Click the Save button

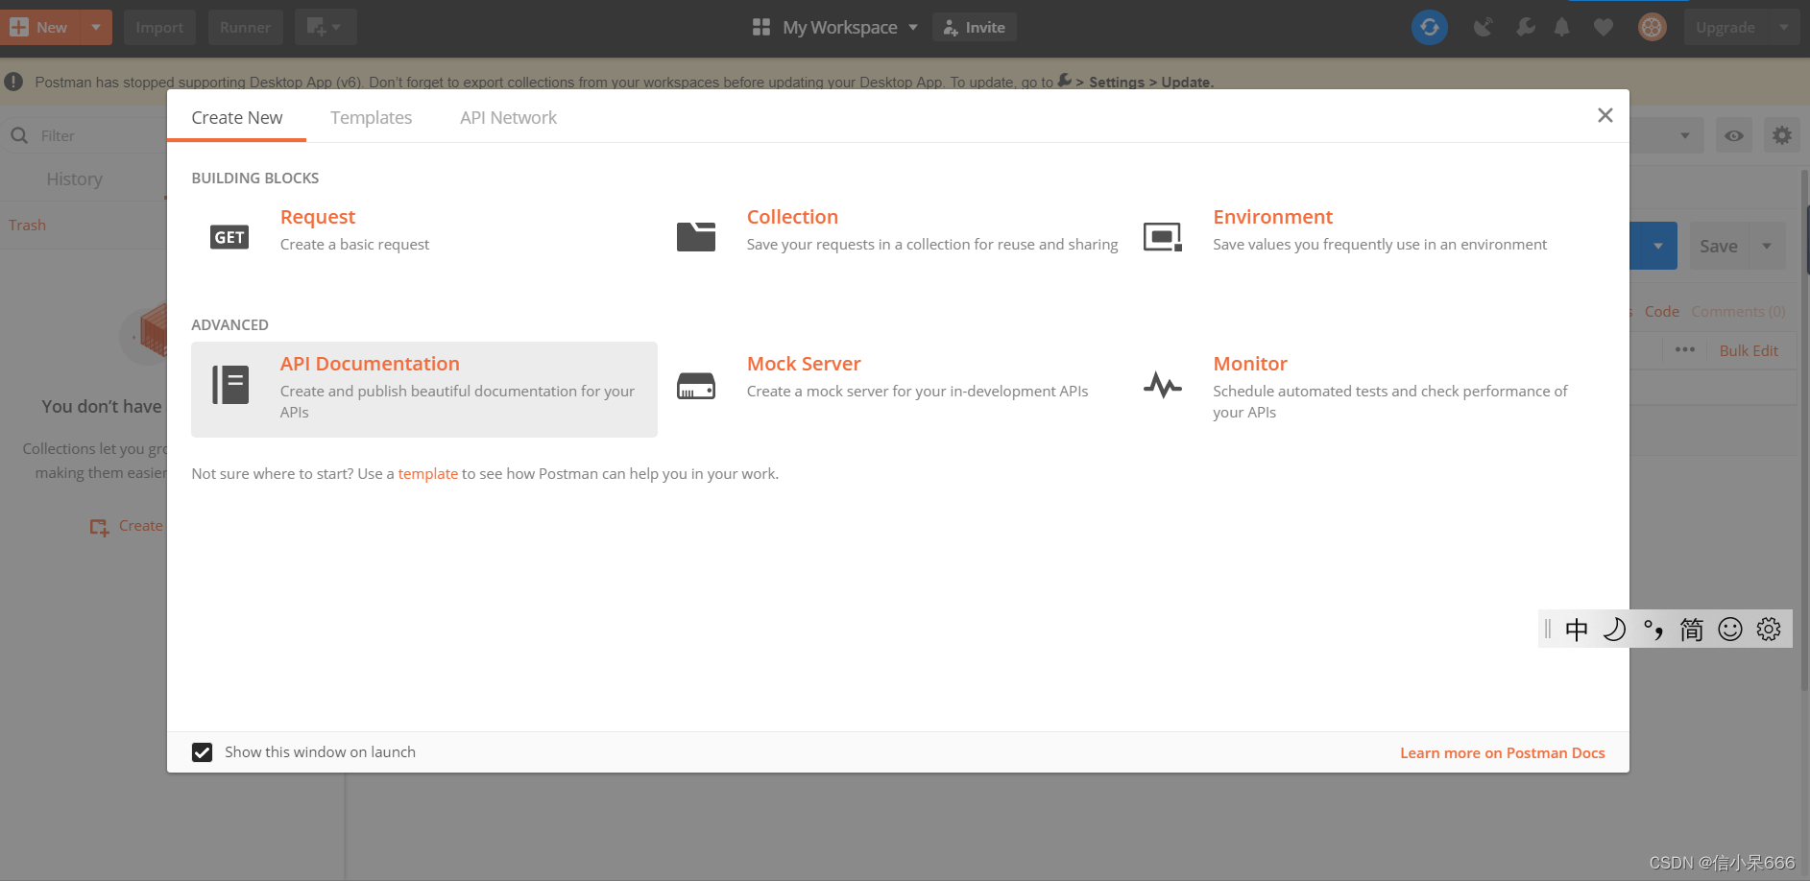coord(1719,246)
